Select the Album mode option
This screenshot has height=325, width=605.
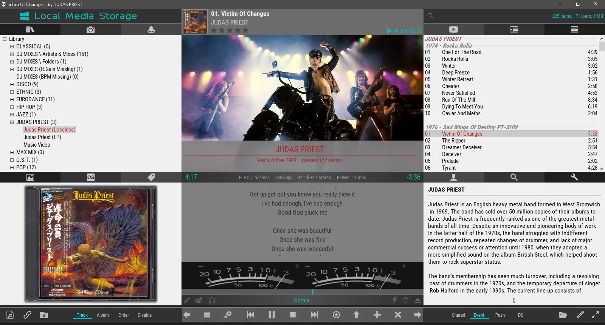pyautogui.click(x=102, y=315)
